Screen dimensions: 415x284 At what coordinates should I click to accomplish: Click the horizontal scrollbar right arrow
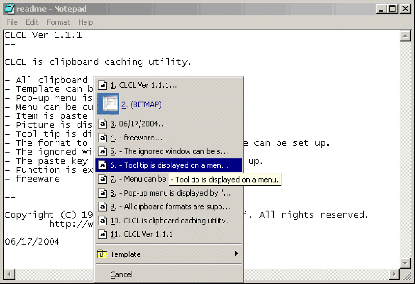point(394,274)
